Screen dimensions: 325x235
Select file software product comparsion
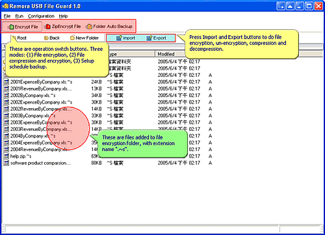[x=40, y=163]
